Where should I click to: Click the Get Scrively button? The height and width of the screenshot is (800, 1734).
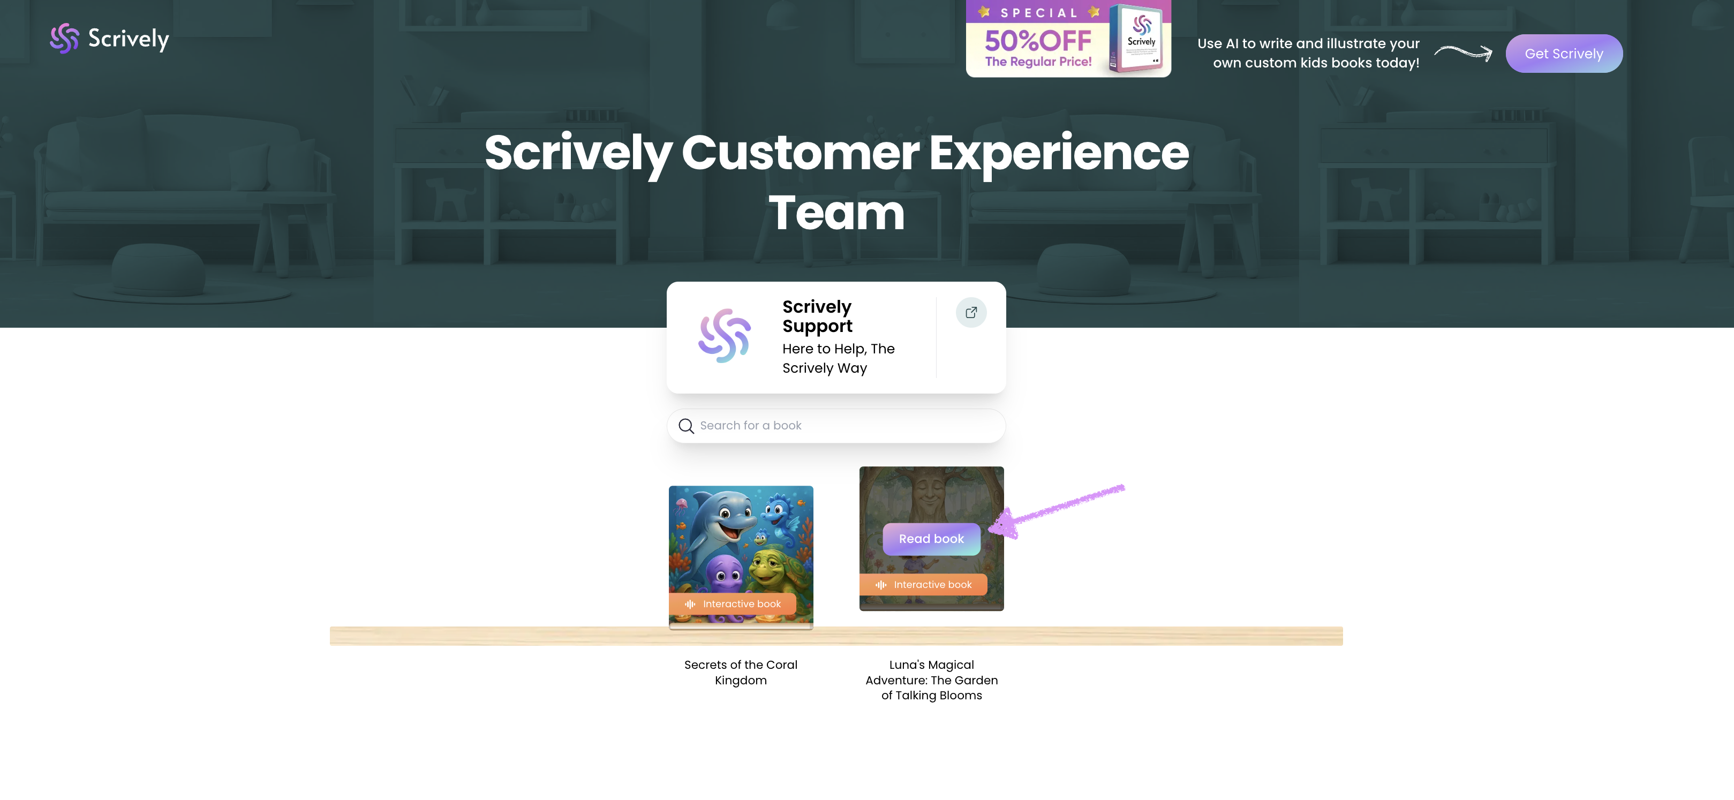click(1564, 54)
